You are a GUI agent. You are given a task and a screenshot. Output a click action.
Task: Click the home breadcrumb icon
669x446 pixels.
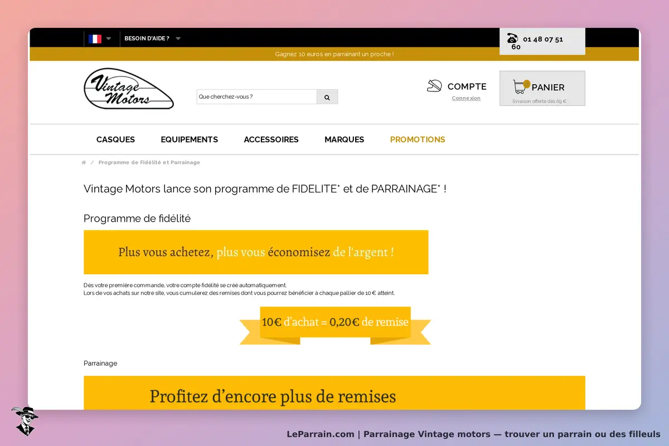pyautogui.click(x=84, y=163)
